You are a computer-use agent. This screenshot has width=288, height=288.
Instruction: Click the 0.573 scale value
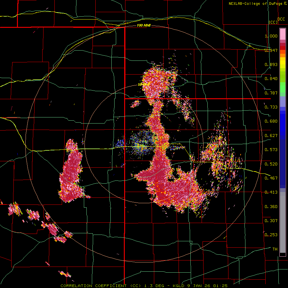(271, 150)
